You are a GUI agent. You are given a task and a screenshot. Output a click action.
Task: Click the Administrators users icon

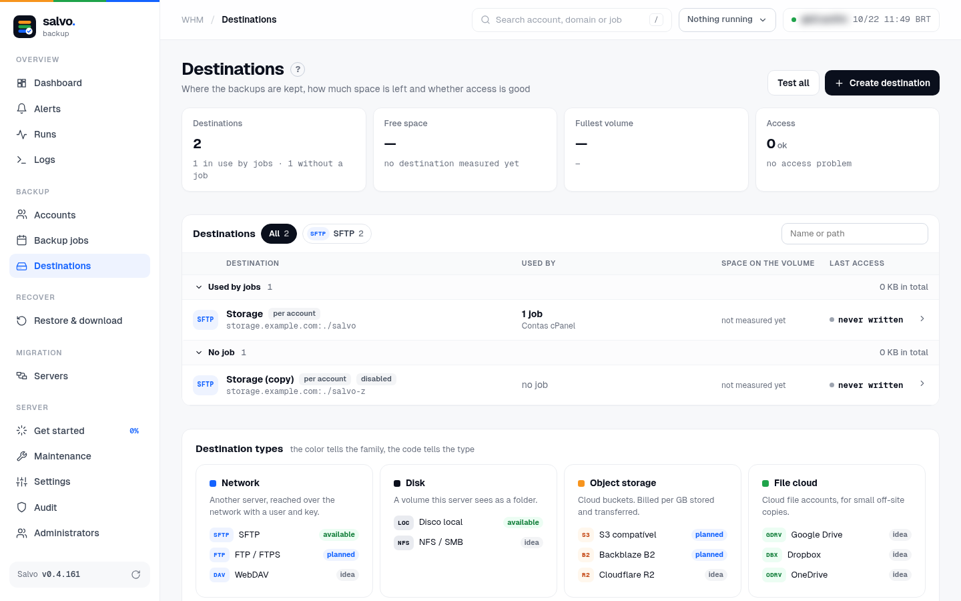pos(21,533)
